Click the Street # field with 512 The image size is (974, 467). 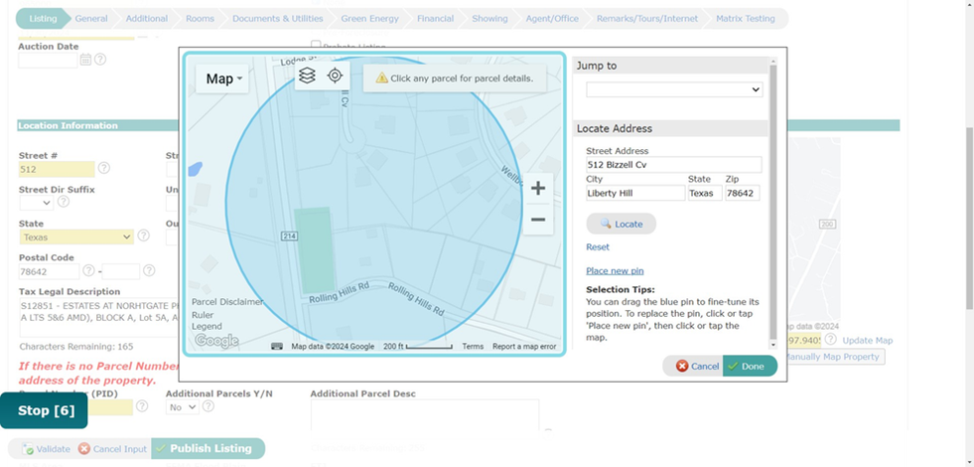coord(58,169)
